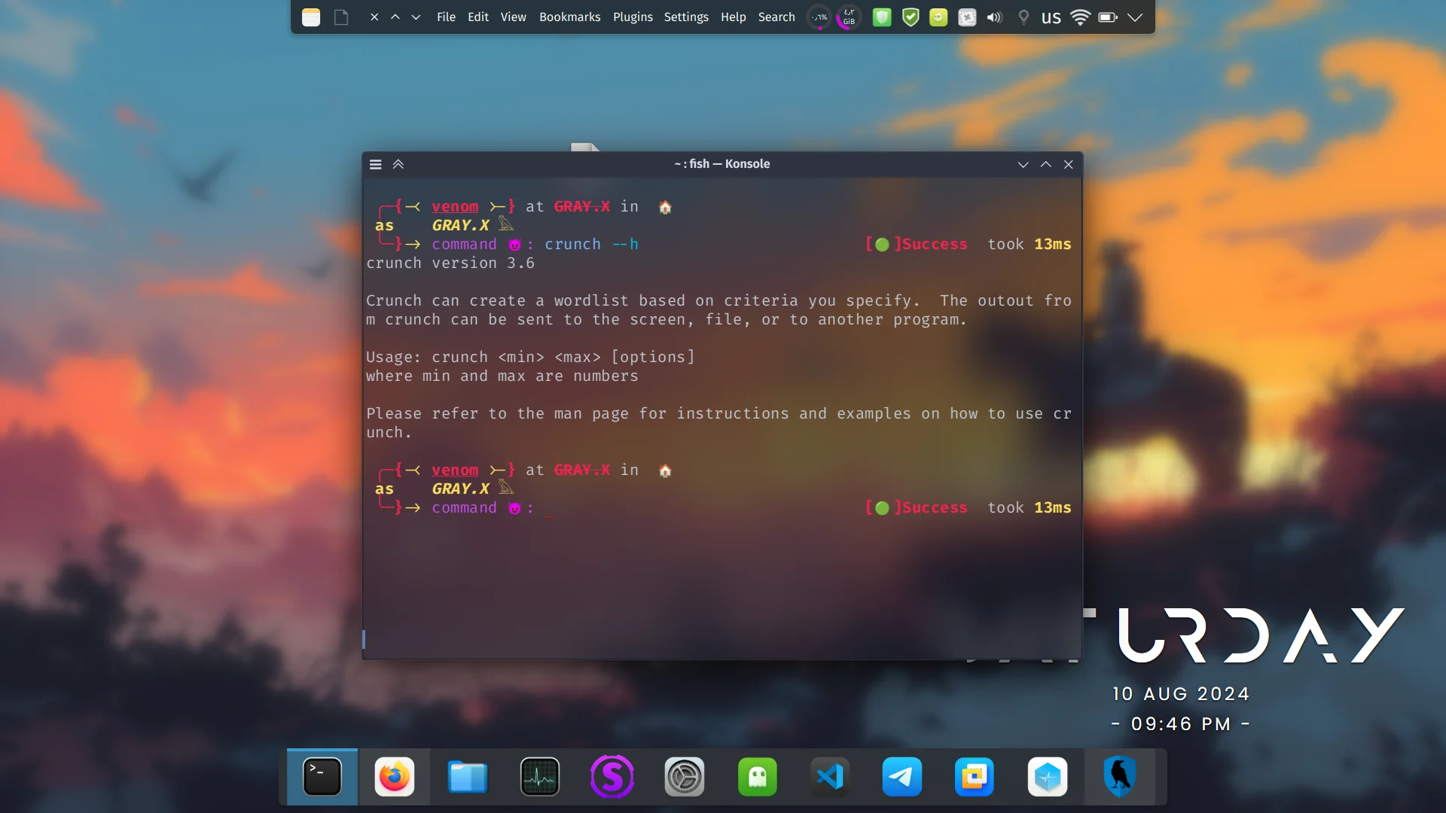Open the Bookmarks menu

[x=570, y=17]
